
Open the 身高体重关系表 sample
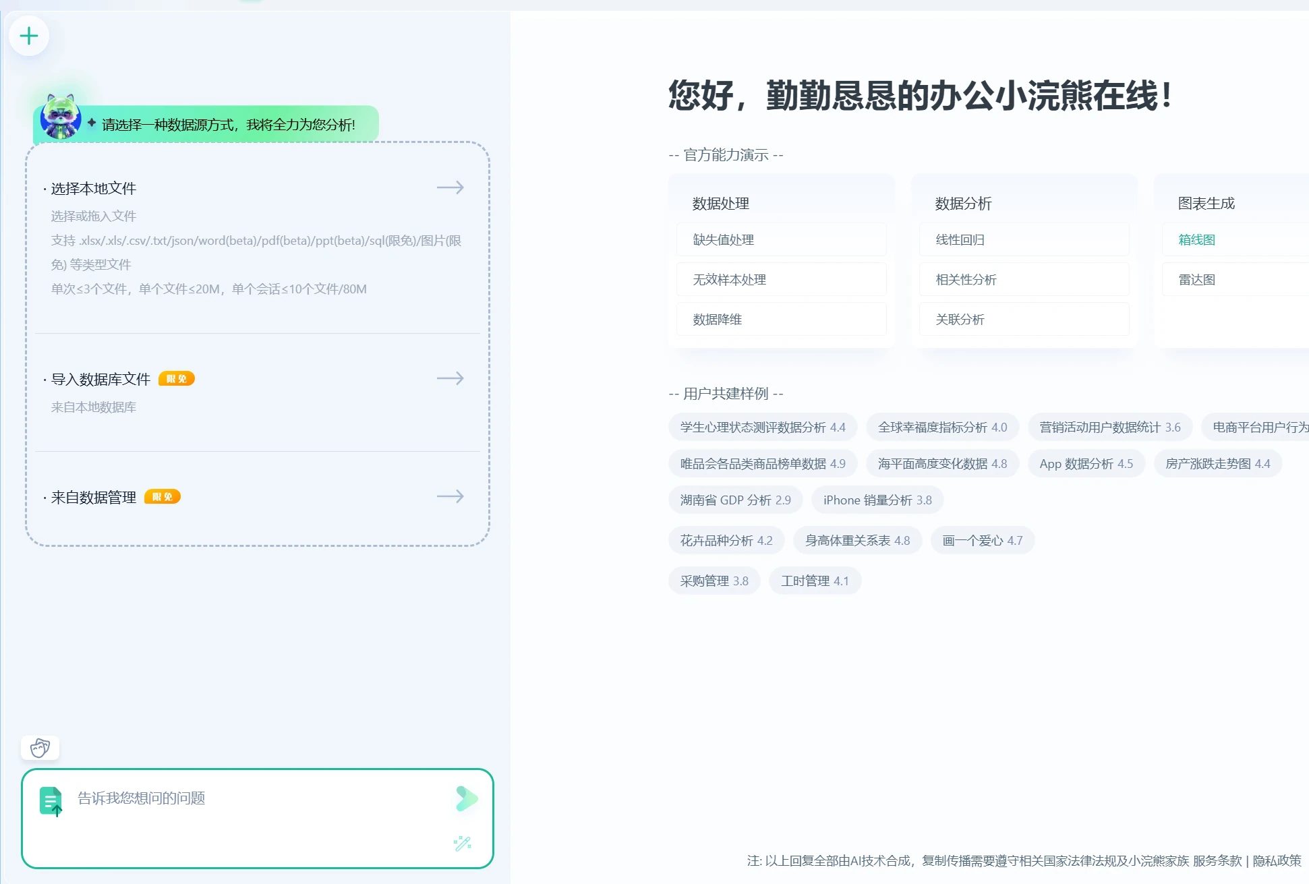(x=857, y=540)
